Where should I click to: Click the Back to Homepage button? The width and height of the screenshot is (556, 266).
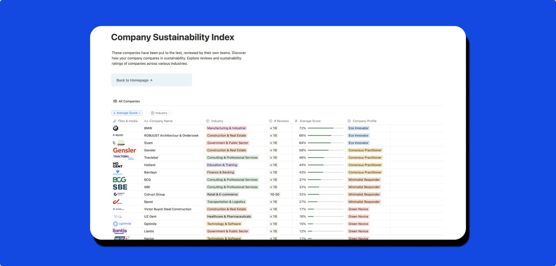(151, 80)
